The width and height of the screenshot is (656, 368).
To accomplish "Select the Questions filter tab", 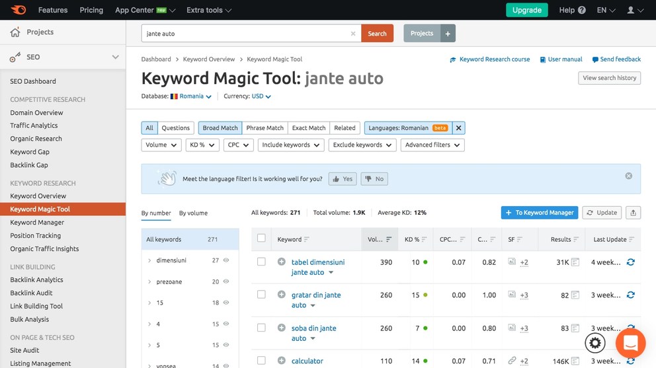I will pos(175,128).
